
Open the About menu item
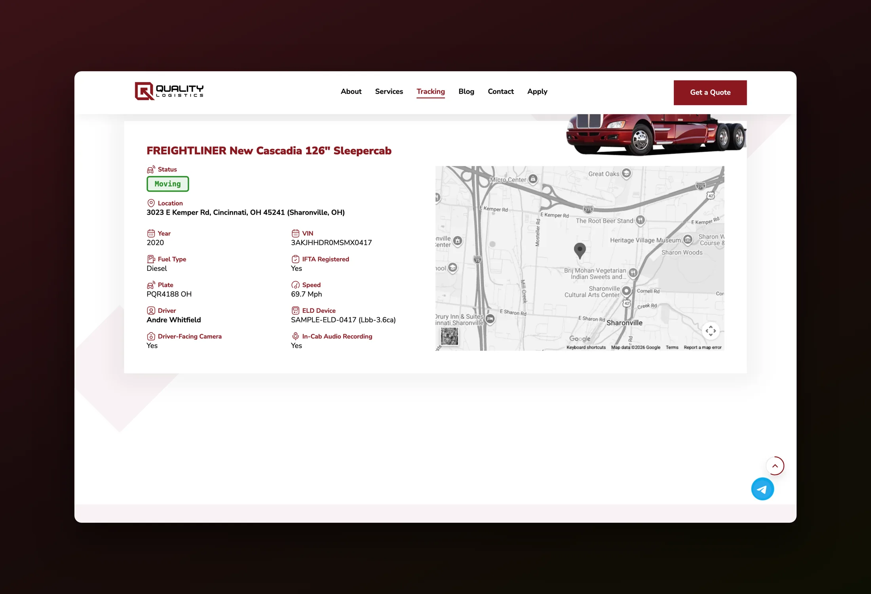point(351,91)
